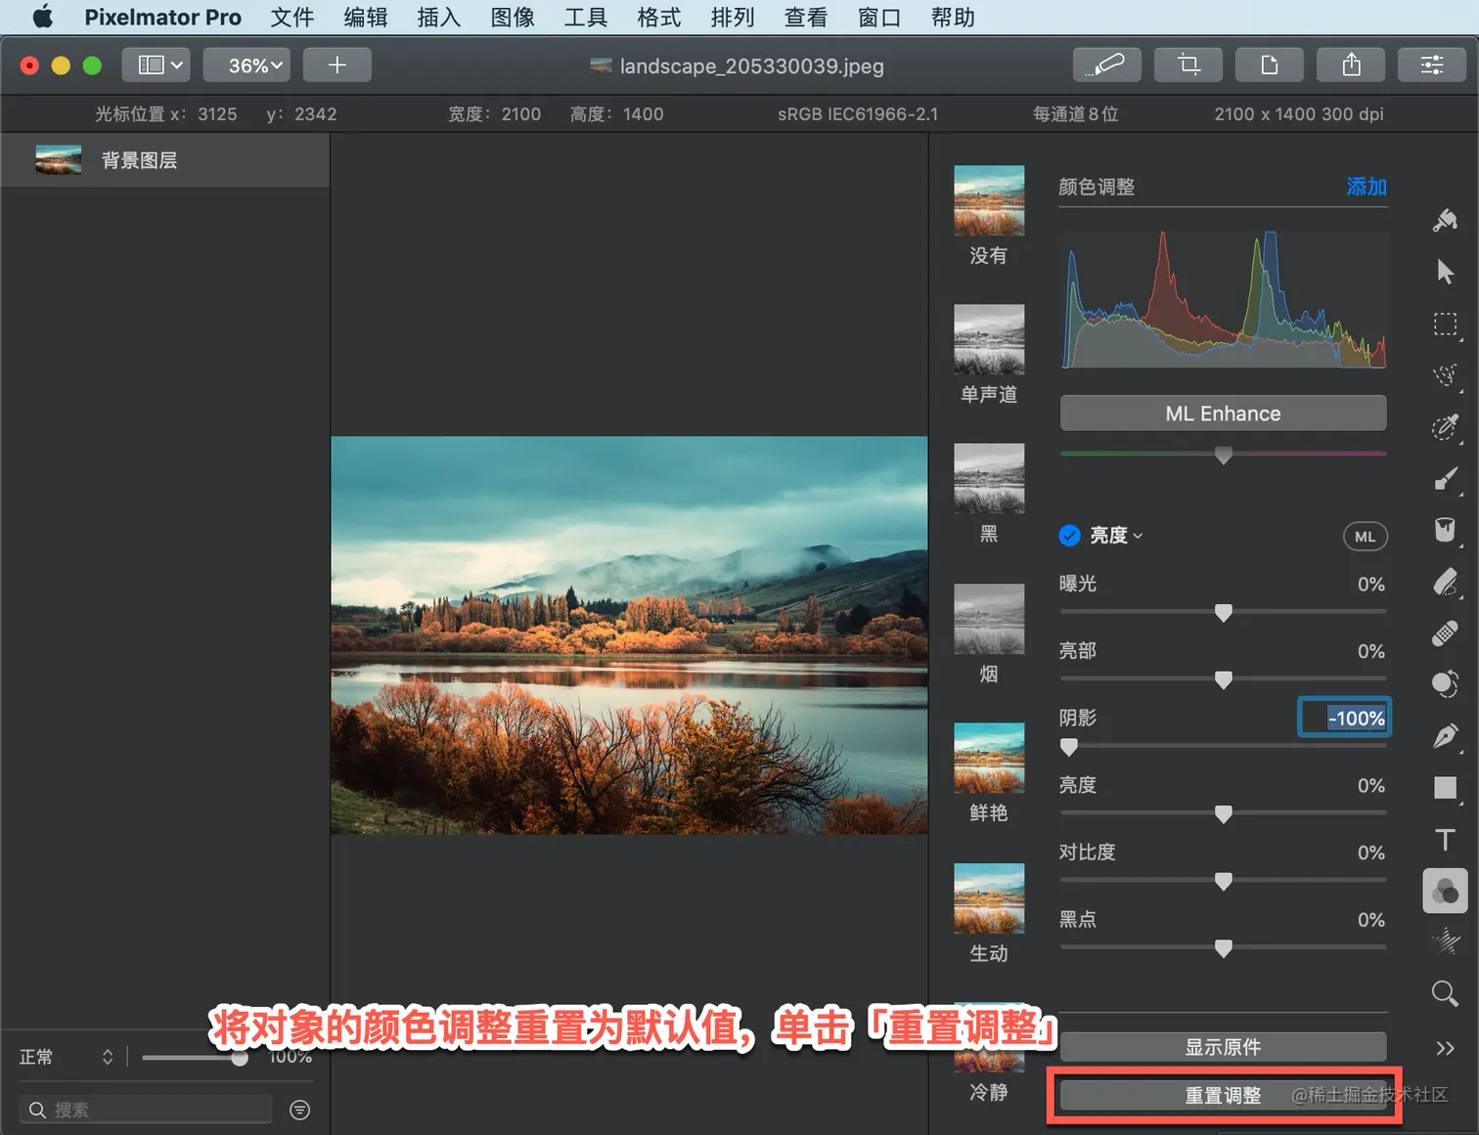Select the Type text tool

[1445, 840]
